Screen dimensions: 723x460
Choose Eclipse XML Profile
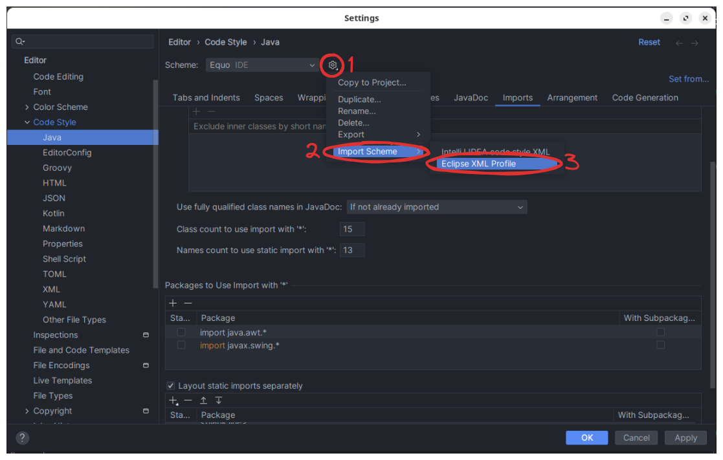tap(496, 164)
